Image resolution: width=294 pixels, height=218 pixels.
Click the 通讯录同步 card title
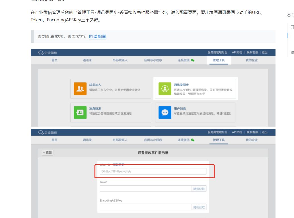point(181,85)
